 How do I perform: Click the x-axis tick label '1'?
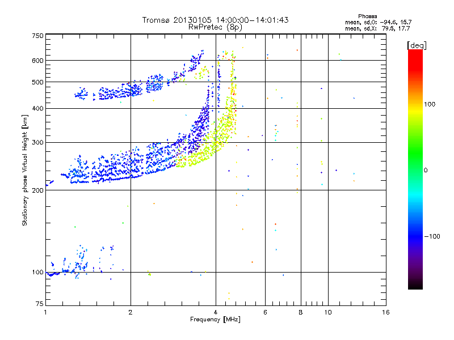(x=45, y=312)
